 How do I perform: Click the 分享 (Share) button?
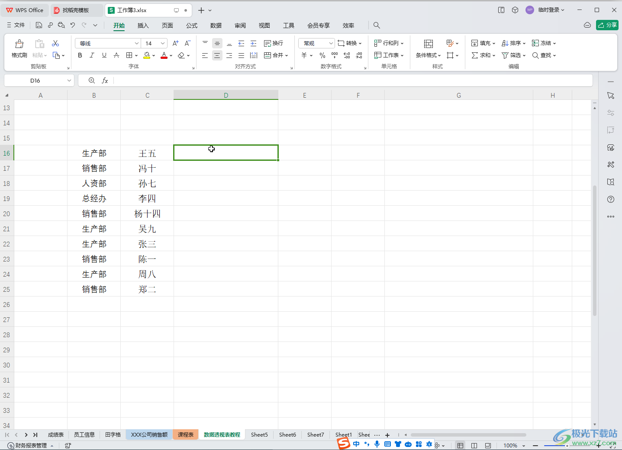click(x=607, y=25)
